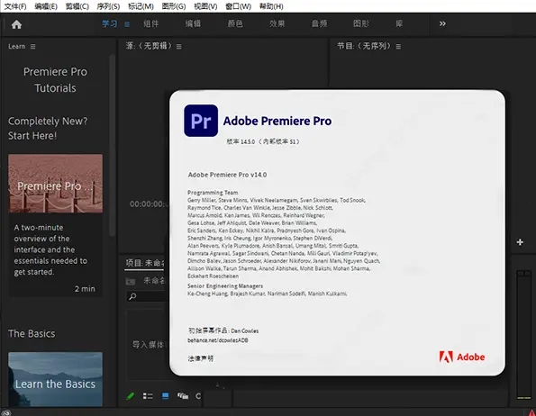Open the 序列(S) menu
Viewport: 536px width, 416px height.
pos(108,6)
